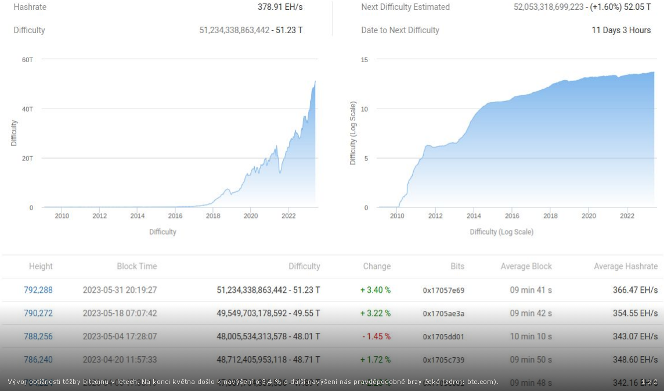This screenshot has height=391, width=664.
Task: Click the bits value 0x1705ae3a
Action: [x=443, y=313]
